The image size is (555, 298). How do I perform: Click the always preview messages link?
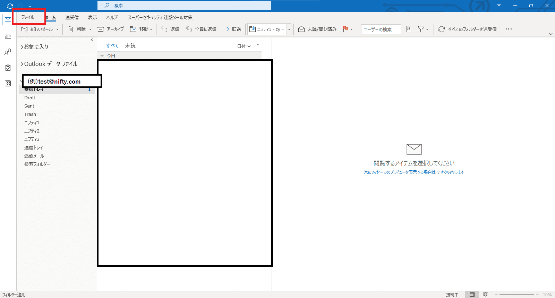coord(414,172)
